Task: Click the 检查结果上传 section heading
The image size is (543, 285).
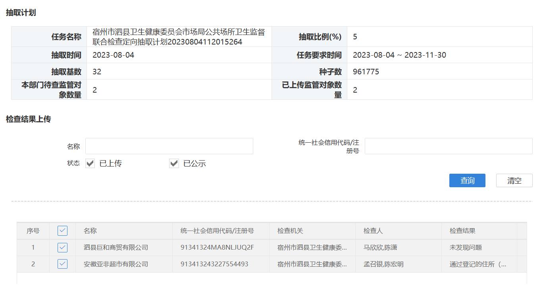Action: point(28,119)
